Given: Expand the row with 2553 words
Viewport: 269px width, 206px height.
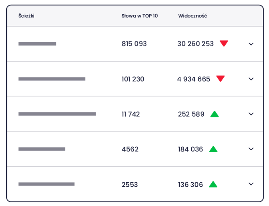Looking at the screenshot, I should (251, 184).
